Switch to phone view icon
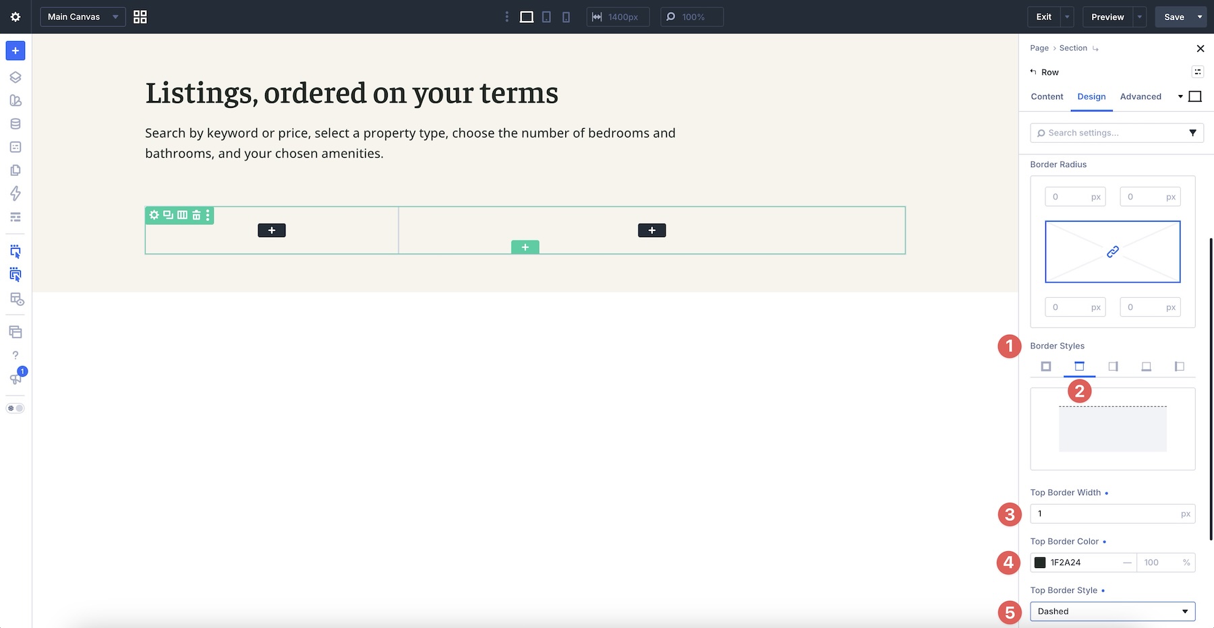The height and width of the screenshot is (628, 1214). (566, 17)
